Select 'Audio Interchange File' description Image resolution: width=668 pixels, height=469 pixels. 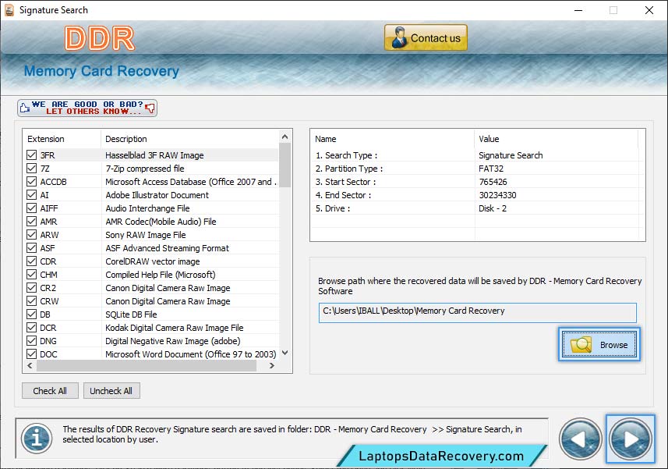pos(147,208)
